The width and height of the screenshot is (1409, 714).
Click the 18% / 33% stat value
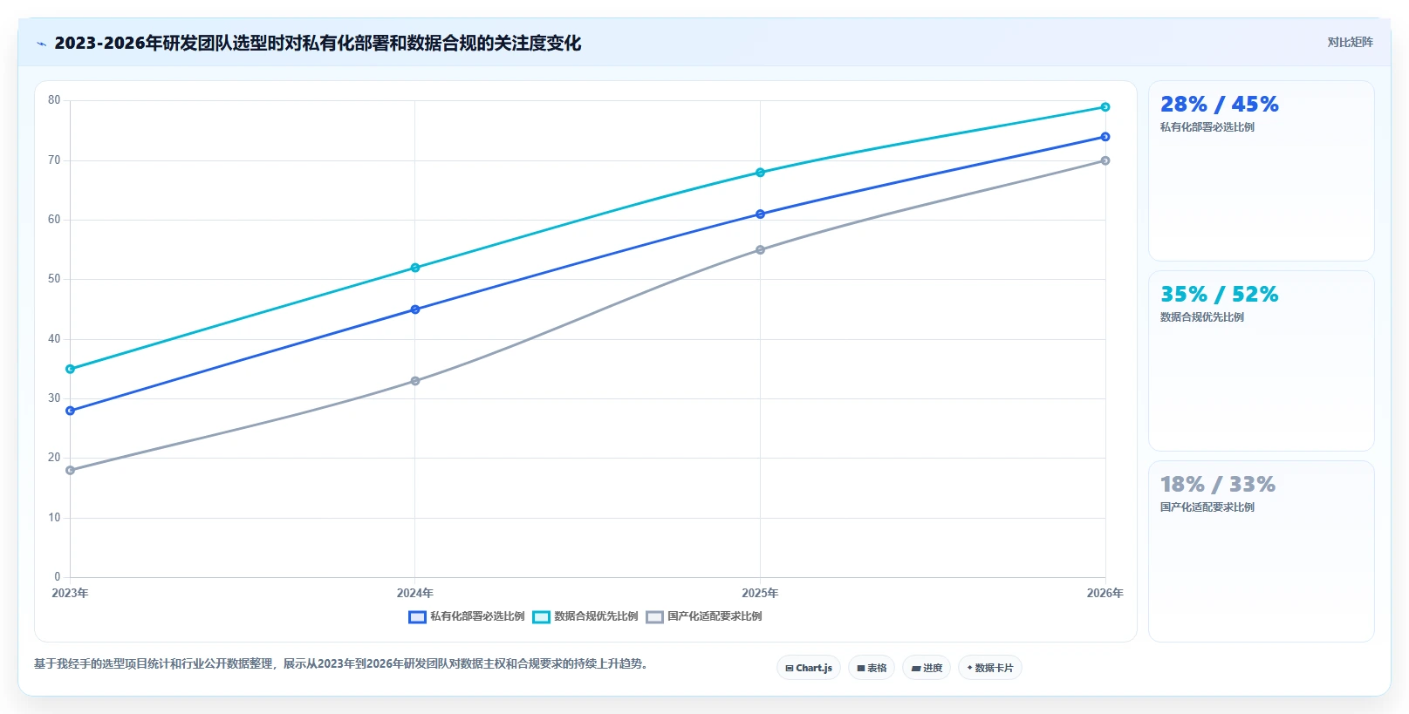1217,485
